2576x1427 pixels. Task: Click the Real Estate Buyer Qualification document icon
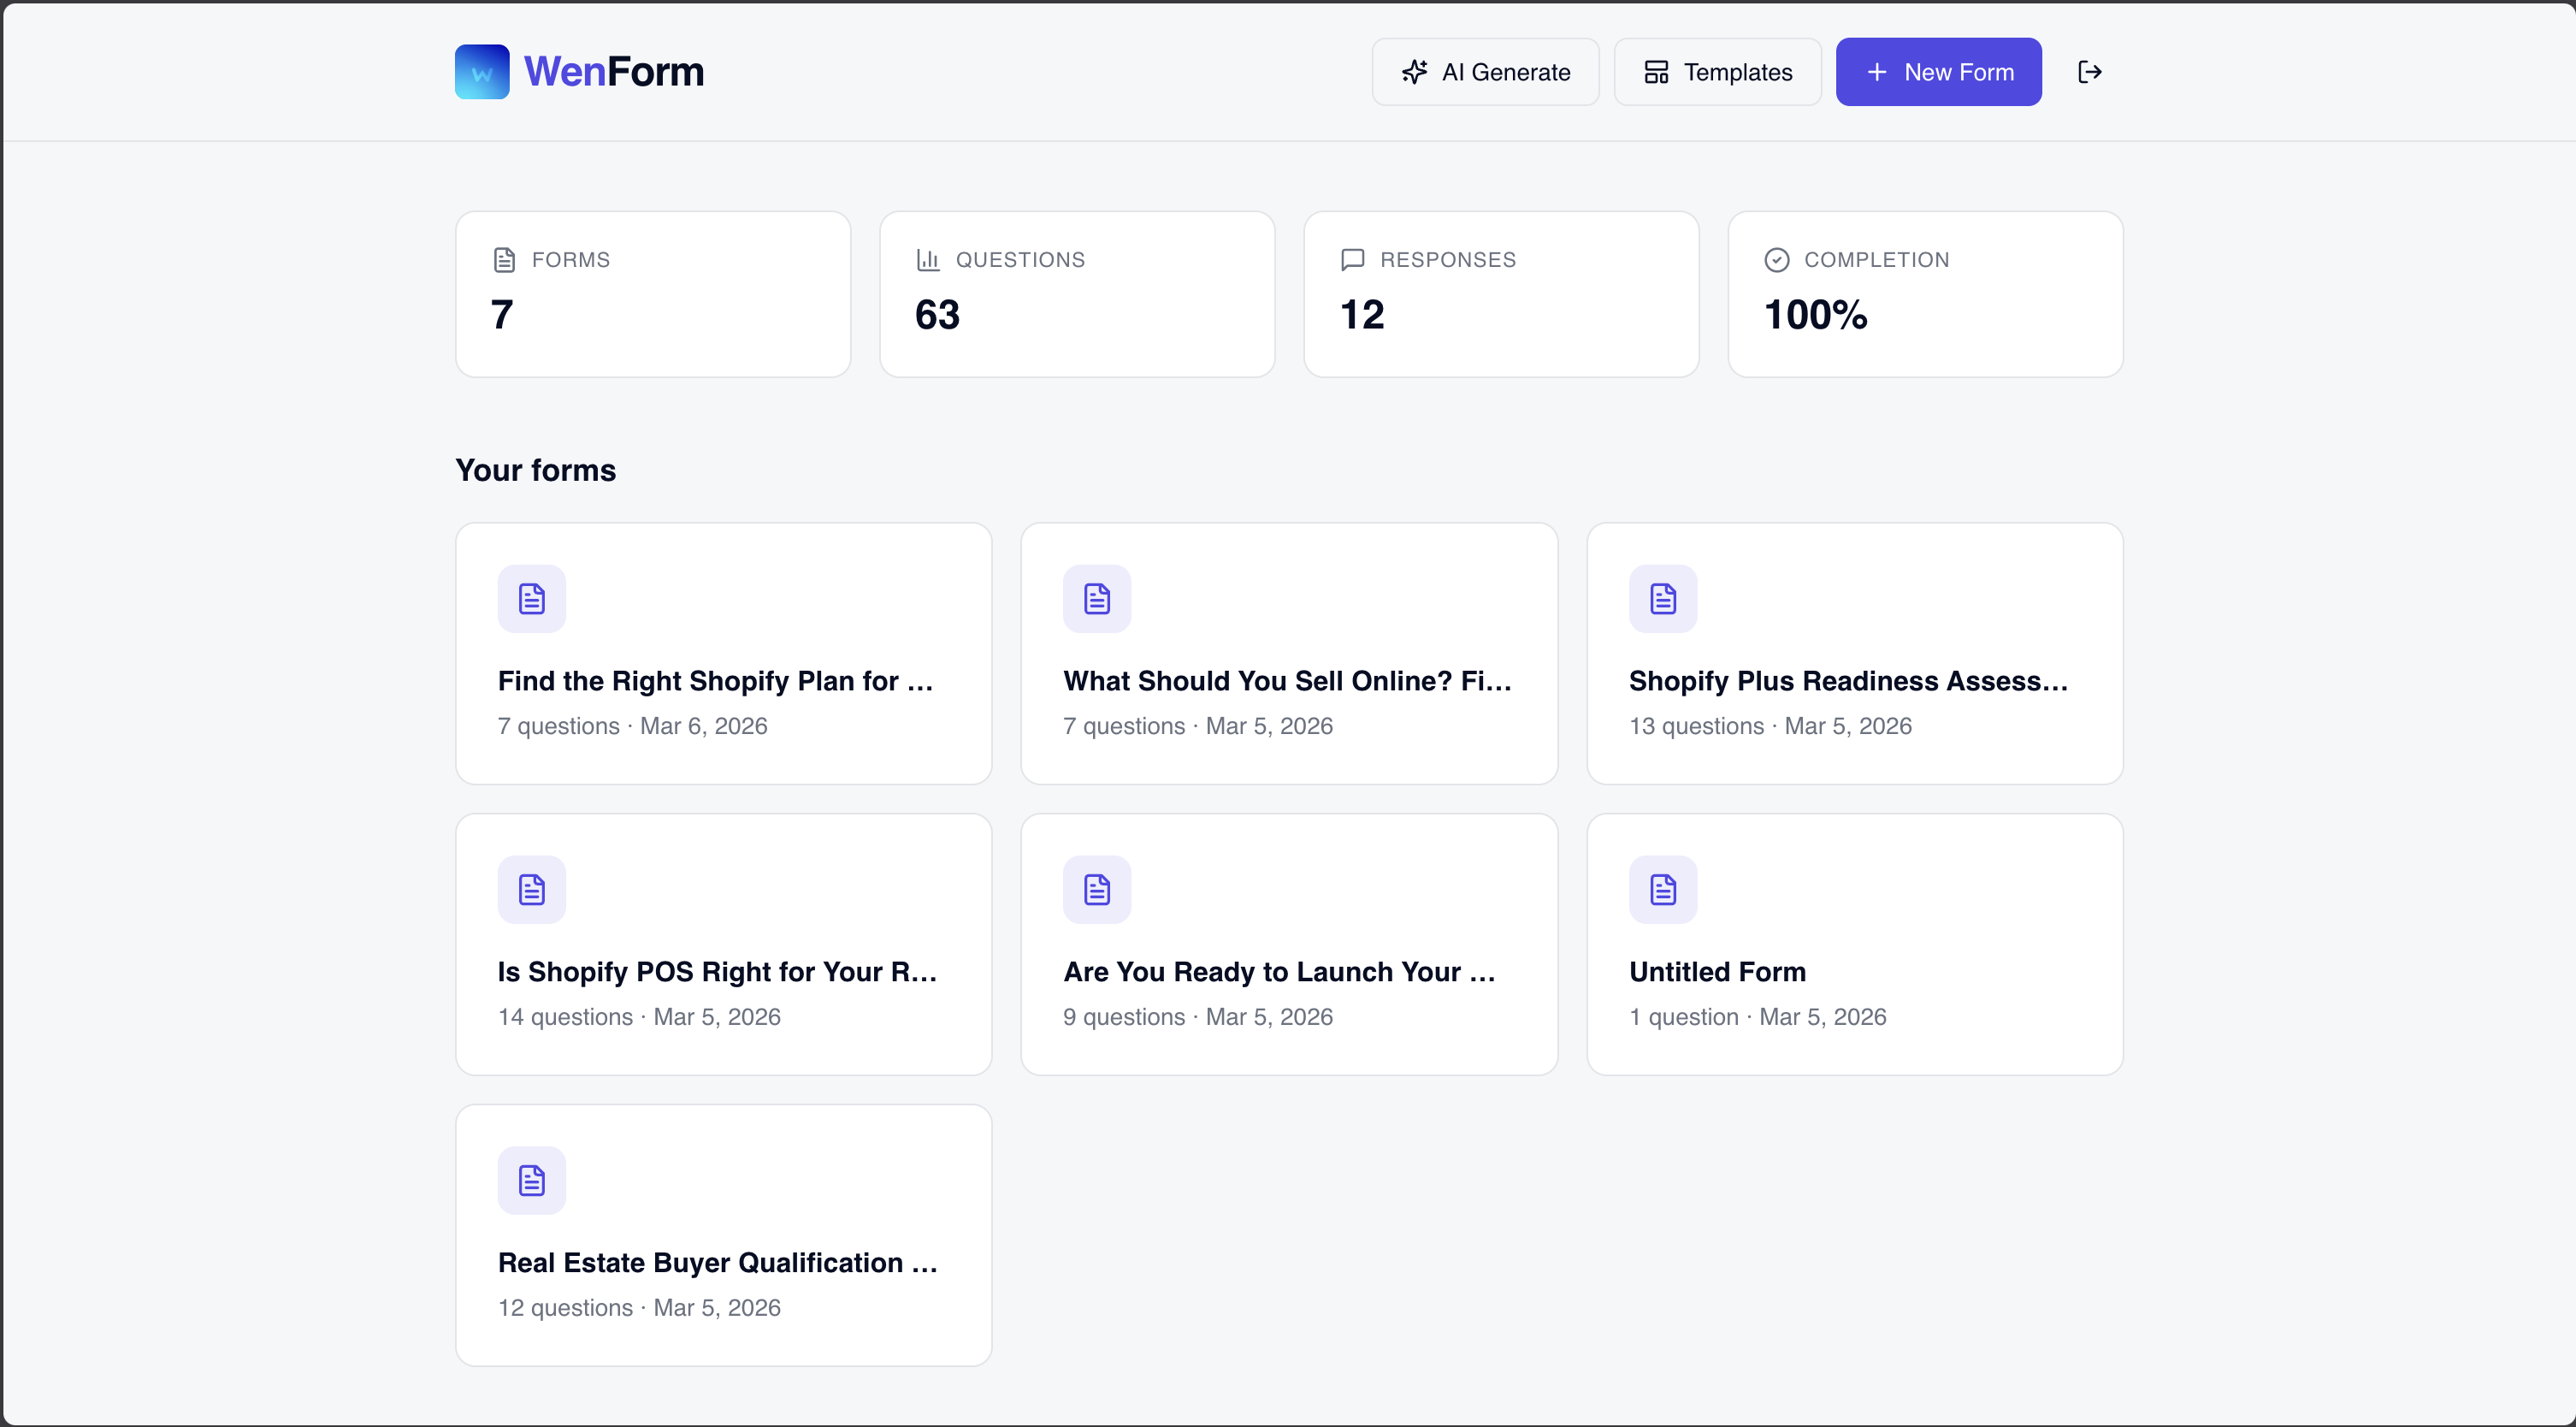531,1179
